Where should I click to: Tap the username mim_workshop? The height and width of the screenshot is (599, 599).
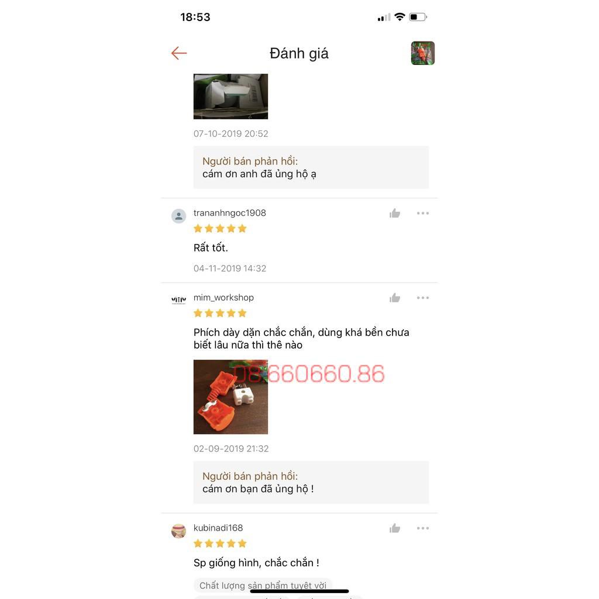point(223,298)
